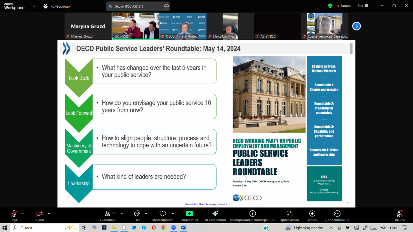The image size is (413, 232).
Task: Open the Конференция tab
Action: click(x=58, y=6)
